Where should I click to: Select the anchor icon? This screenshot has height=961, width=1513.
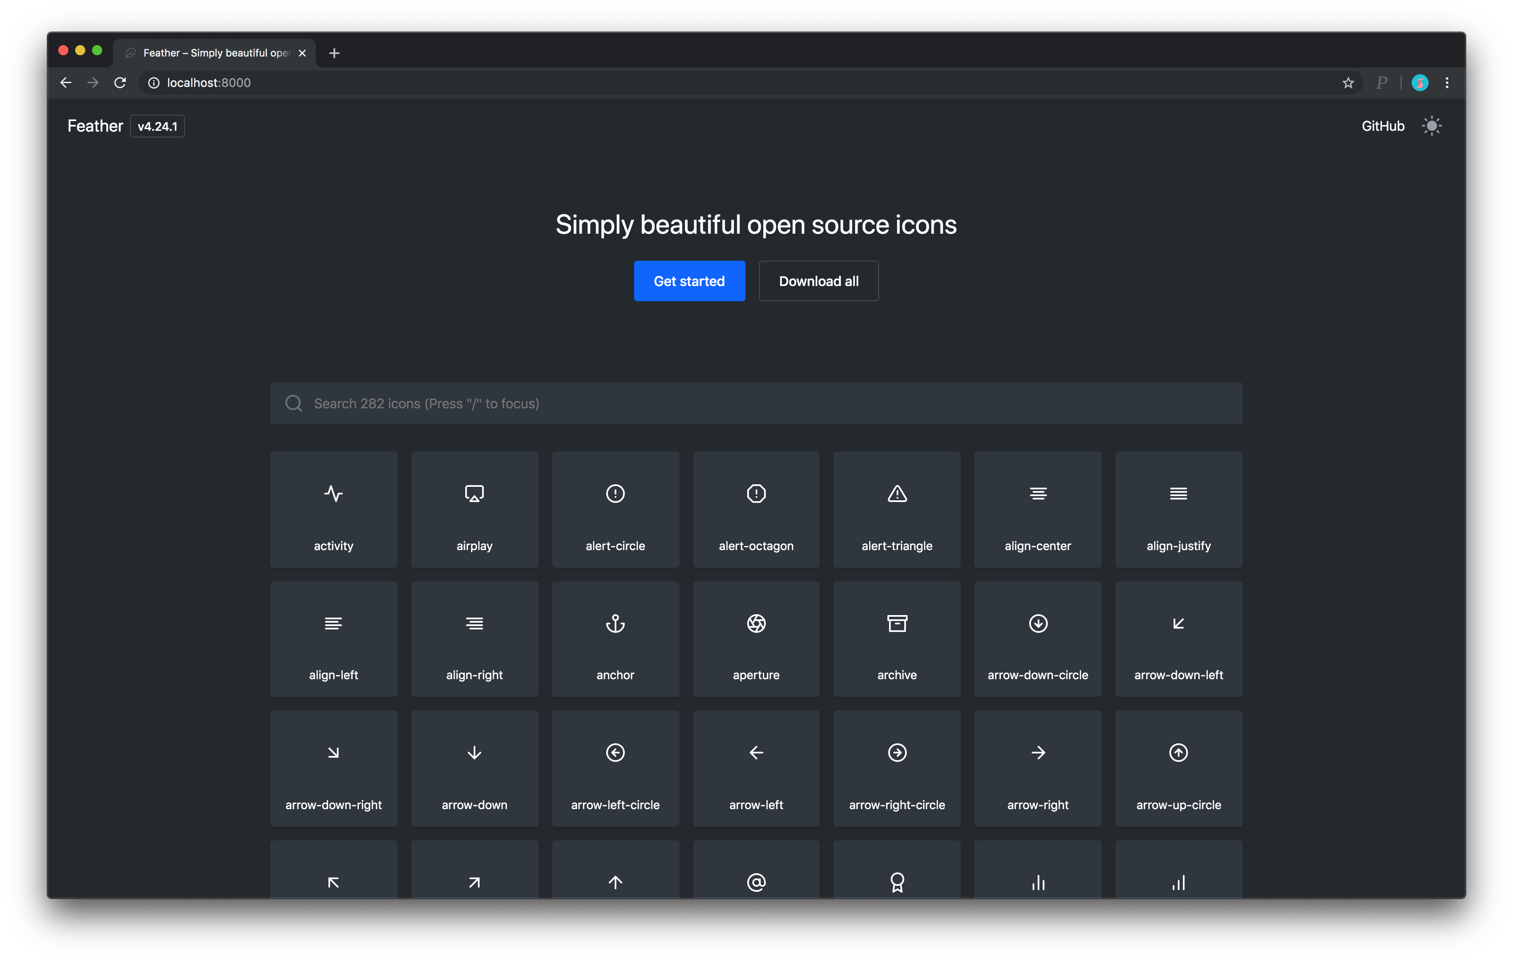tap(615, 639)
